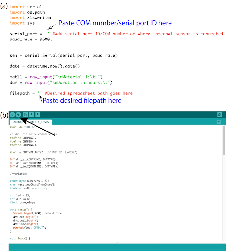The height and width of the screenshot is (251, 226).
Task: Click the 'pinMode(led, OUTPUT);' line
Action: [29, 228]
